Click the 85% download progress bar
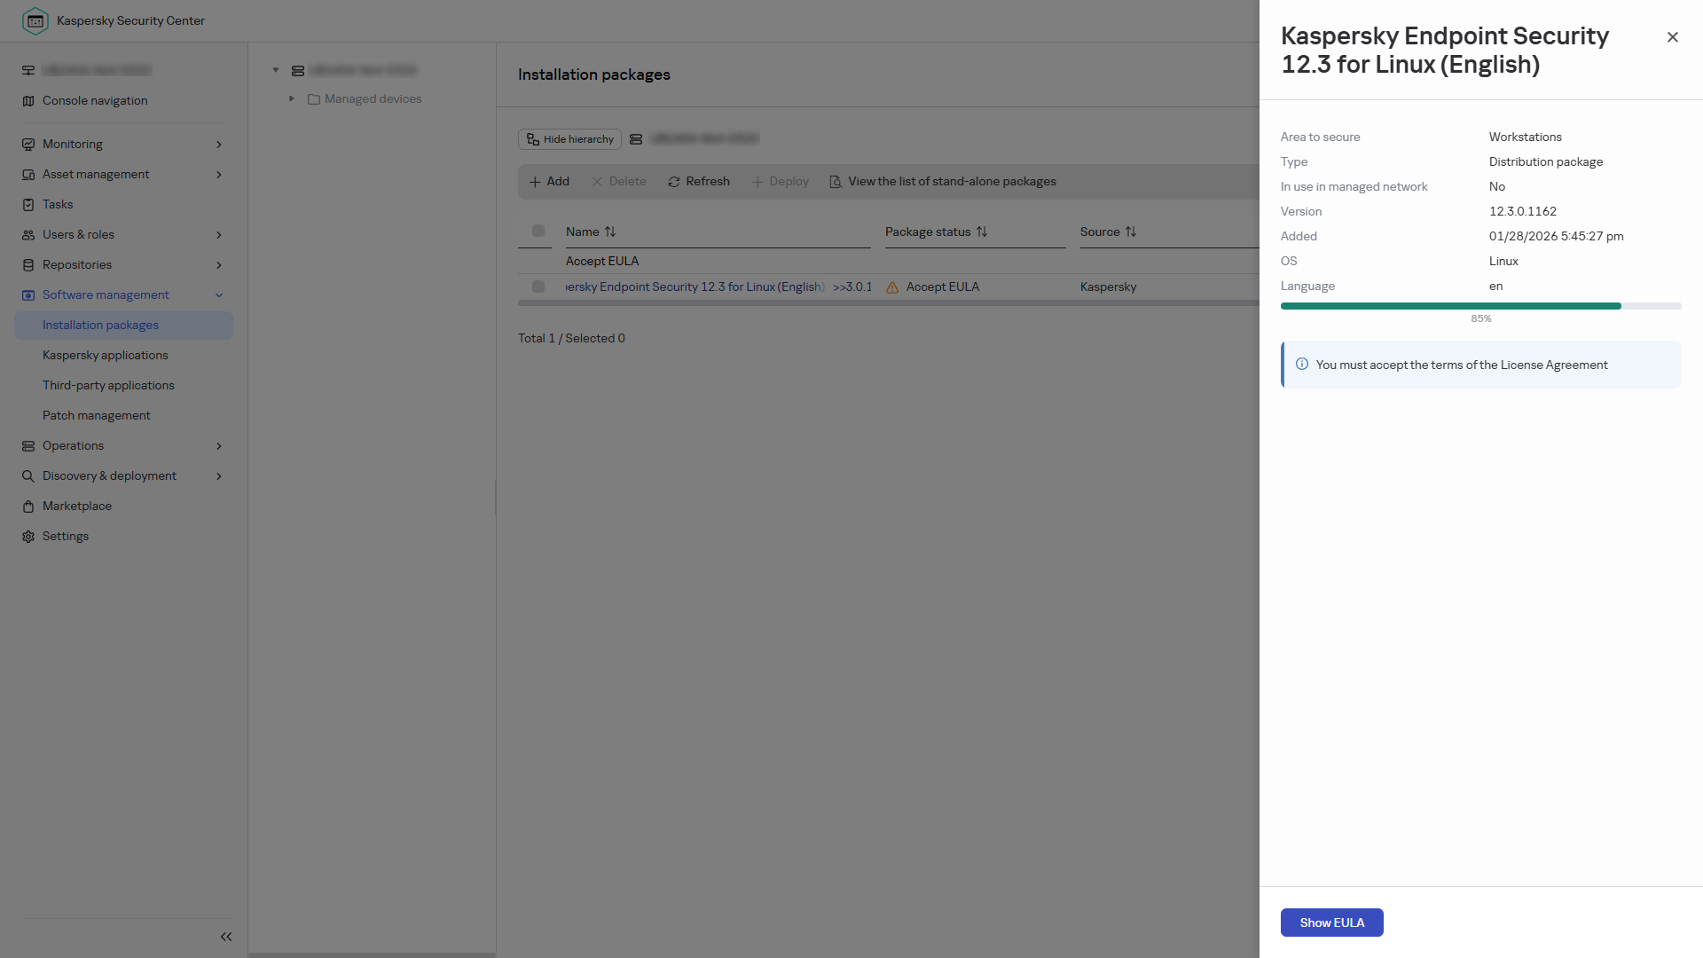The width and height of the screenshot is (1703, 958). click(1480, 306)
